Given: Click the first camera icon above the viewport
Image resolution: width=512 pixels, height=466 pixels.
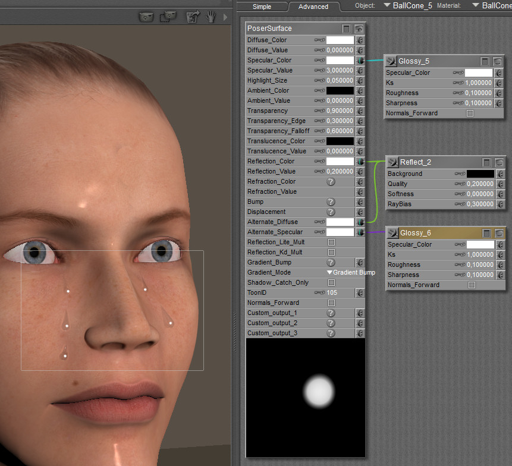Looking at the screenshot, I should point(146,17).
